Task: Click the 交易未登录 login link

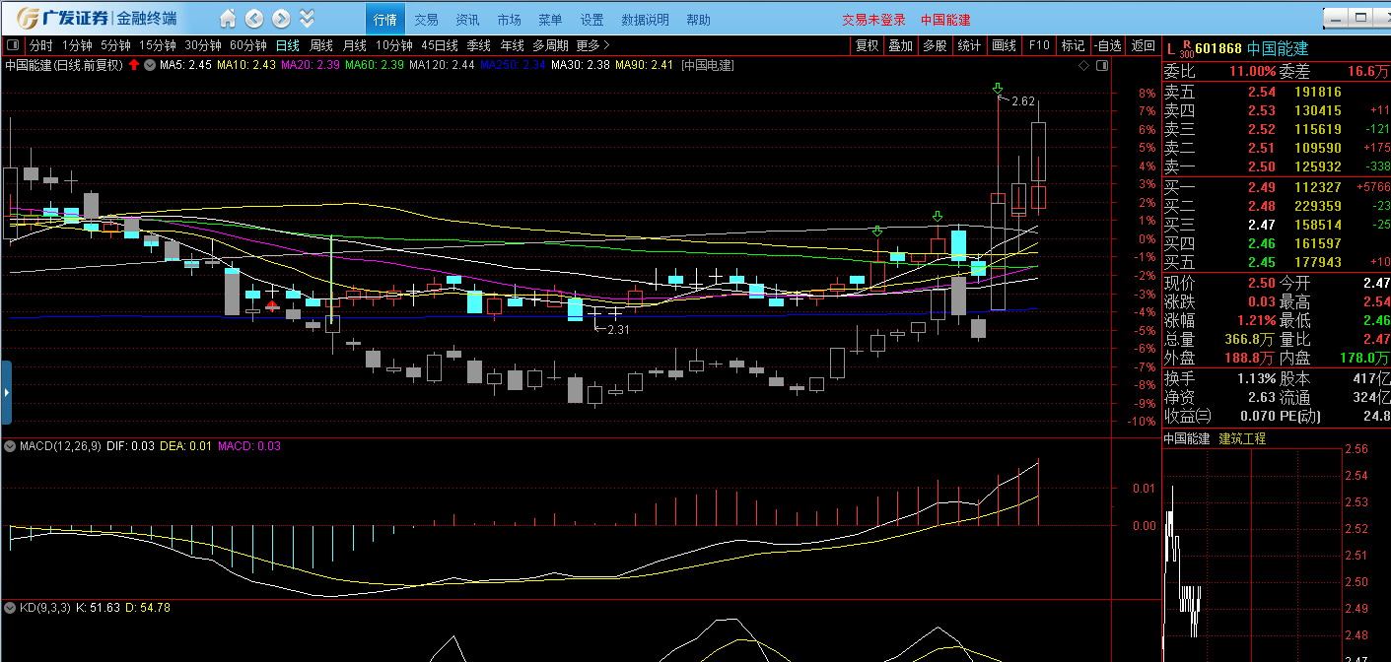Action: pyautogui.click(x=873, y=20)
